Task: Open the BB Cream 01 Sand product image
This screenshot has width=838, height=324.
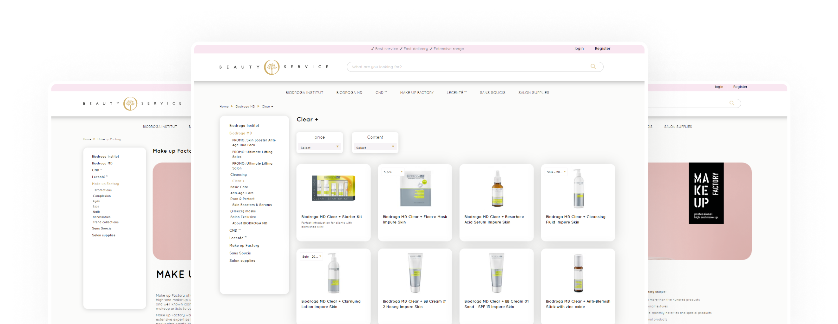Action: coord(496,273)
